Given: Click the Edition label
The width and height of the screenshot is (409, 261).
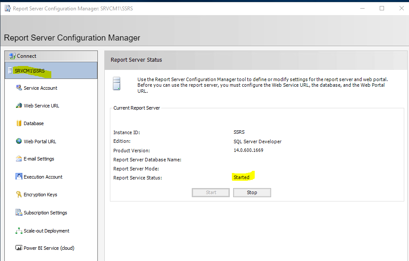Looking at the screenshot, I should tap(122, 141).
